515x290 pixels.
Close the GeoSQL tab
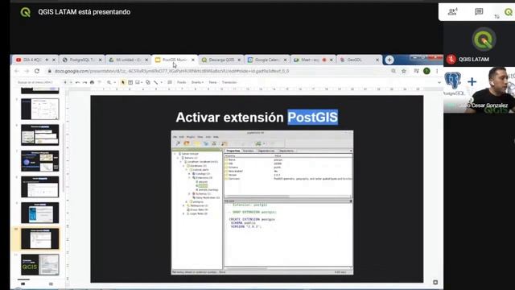(x=377, y=60)
